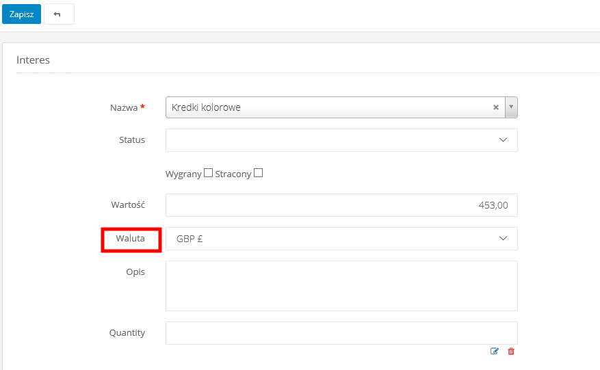Open the Nazwa dropdown arrow
Viewport: 600px width, 370px height.
pyautogui.click(x=511, y=107)
